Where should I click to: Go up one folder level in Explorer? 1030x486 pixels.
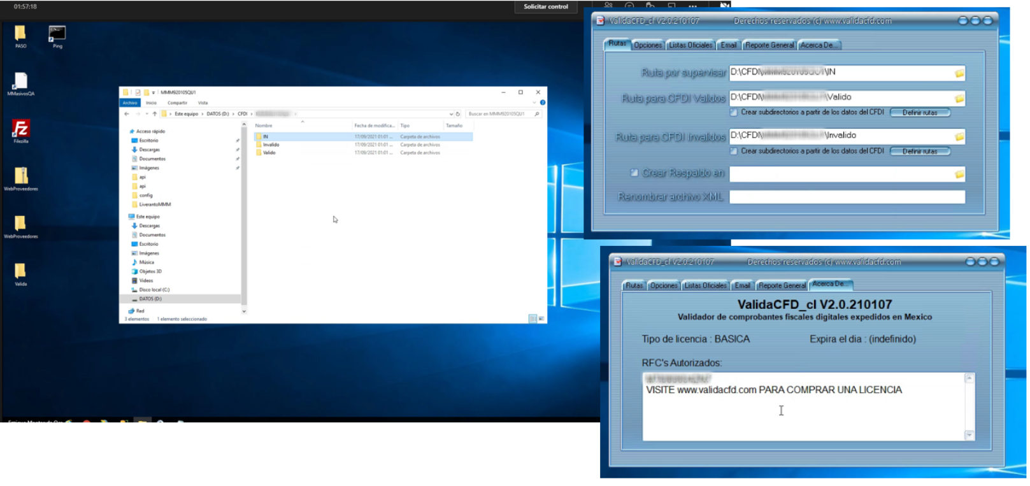(x=154, y=114)
